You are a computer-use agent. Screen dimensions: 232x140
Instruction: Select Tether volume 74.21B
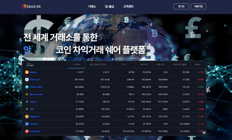point(186,87)
